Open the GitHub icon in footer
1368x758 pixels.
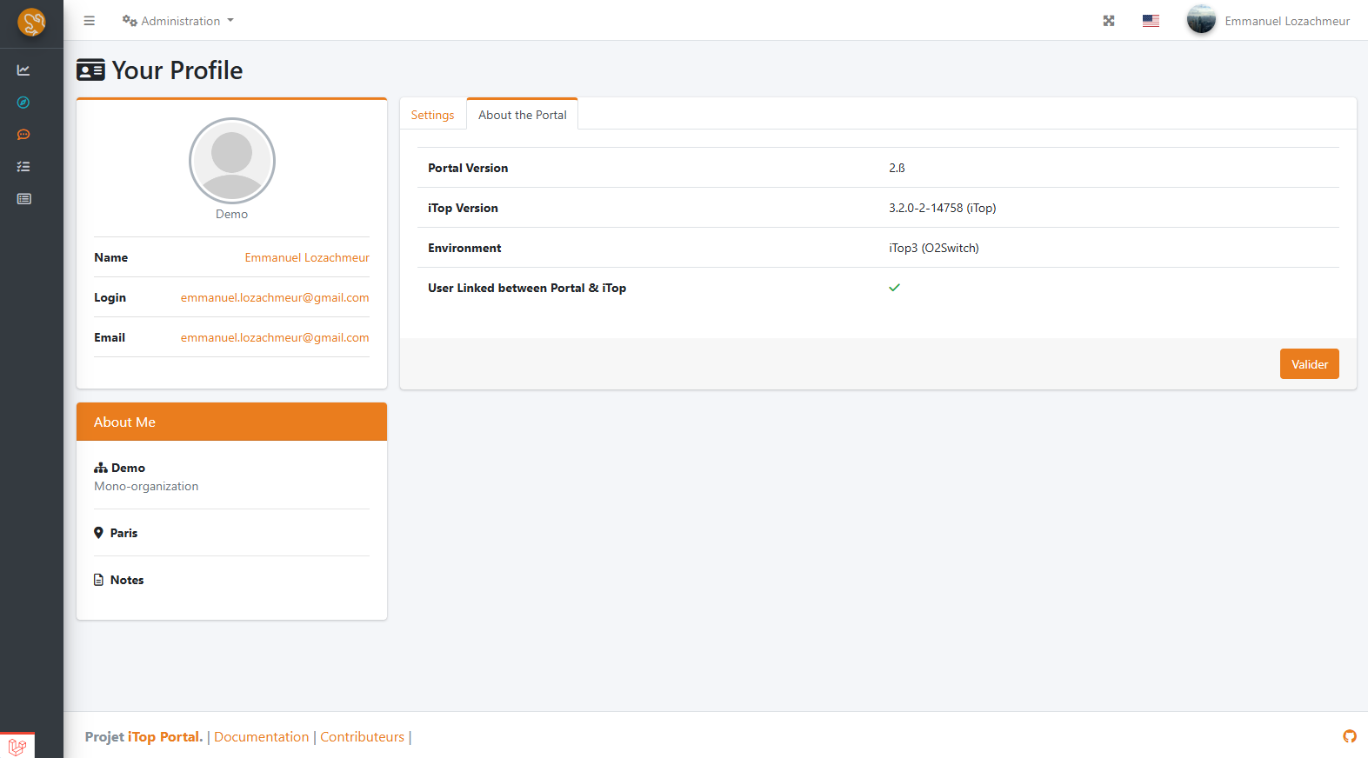[x=1349, y=736]
